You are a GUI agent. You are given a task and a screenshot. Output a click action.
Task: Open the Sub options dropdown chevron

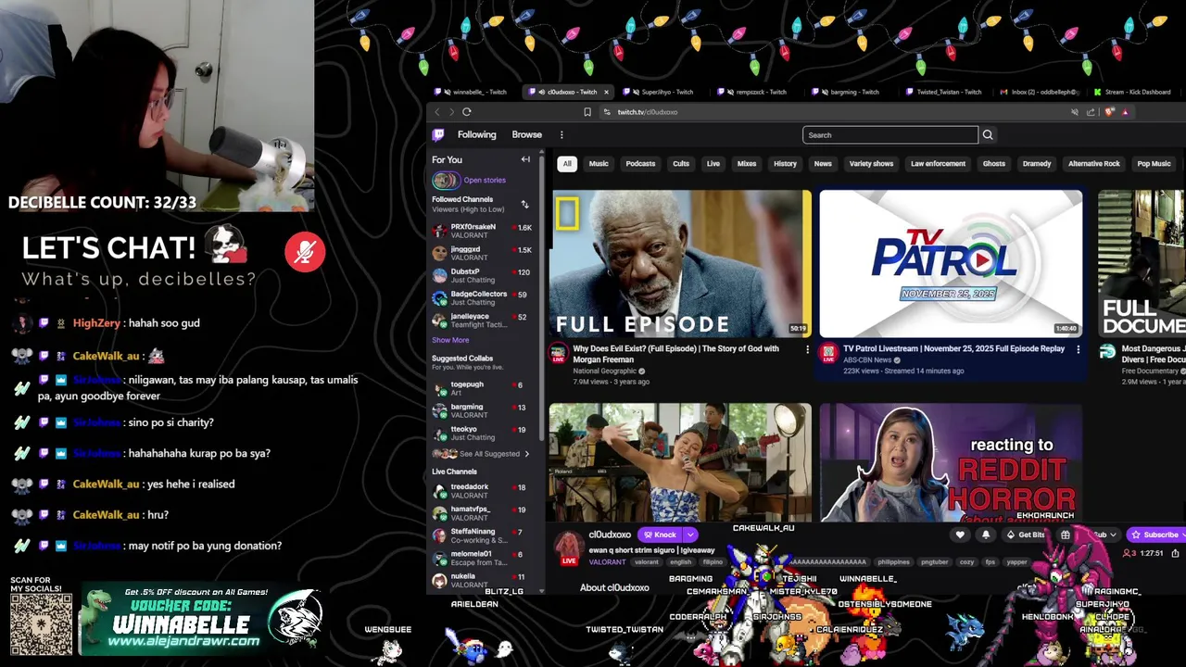pos(1111,535)
